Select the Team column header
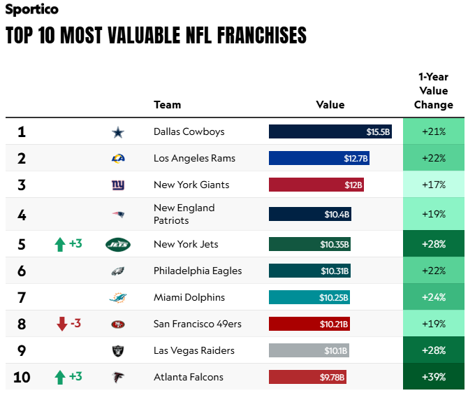Image resolution: width=468 pixels, height=393 pixels. (x=168, y=105)
